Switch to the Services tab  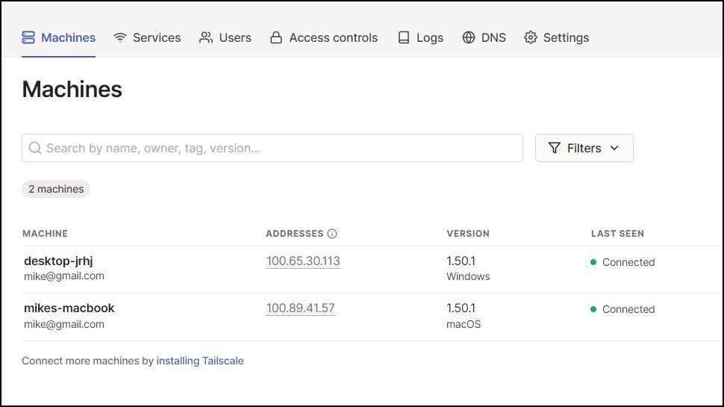156,37
